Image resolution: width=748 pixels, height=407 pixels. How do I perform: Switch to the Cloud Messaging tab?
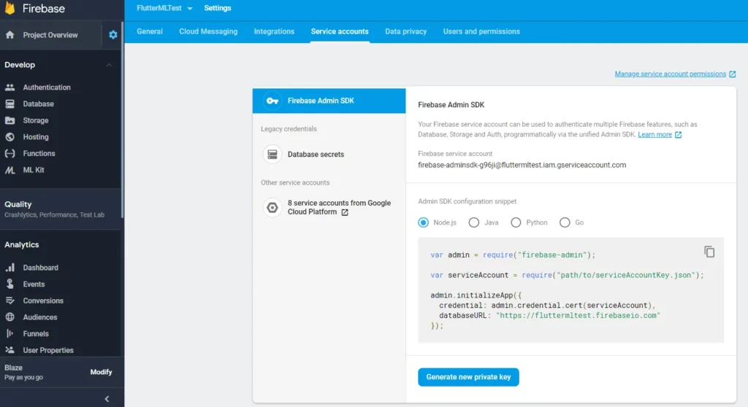click(x=208, y=31)
